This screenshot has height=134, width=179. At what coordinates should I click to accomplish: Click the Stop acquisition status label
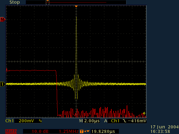[15, 2]
